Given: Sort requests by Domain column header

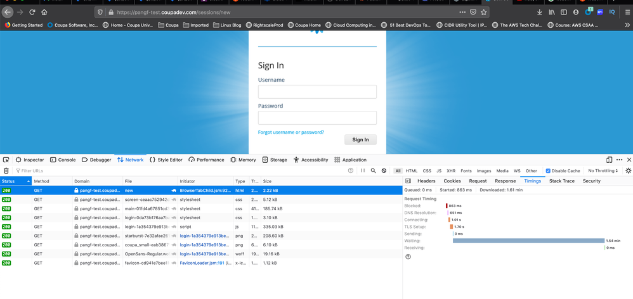Looking at the screenshot, I should point(97,181).
